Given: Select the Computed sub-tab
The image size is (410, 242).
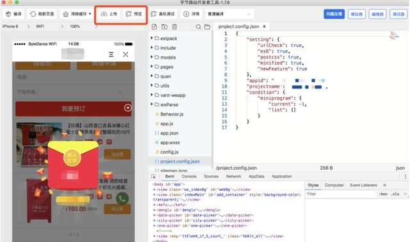Looking at the screenshot, I should (x=334, y=185).
